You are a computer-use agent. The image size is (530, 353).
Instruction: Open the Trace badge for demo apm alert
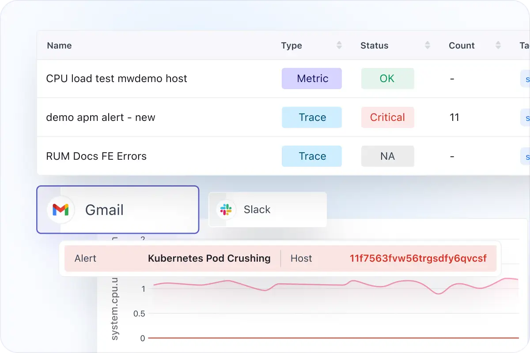click(x=312, y=117)
